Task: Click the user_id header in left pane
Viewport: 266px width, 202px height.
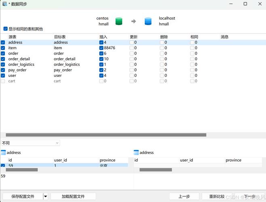Action: (x=60, y=160)
